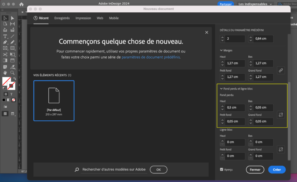Collapse the Marges section
Viewport: 297px width, 182px height.
tap(221, 51)
